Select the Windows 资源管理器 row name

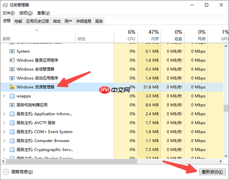tap(35, 87)
